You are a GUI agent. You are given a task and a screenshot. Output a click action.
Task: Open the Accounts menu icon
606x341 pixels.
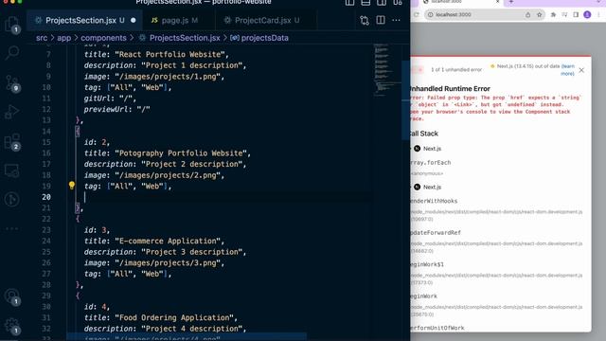click(12, 296)
